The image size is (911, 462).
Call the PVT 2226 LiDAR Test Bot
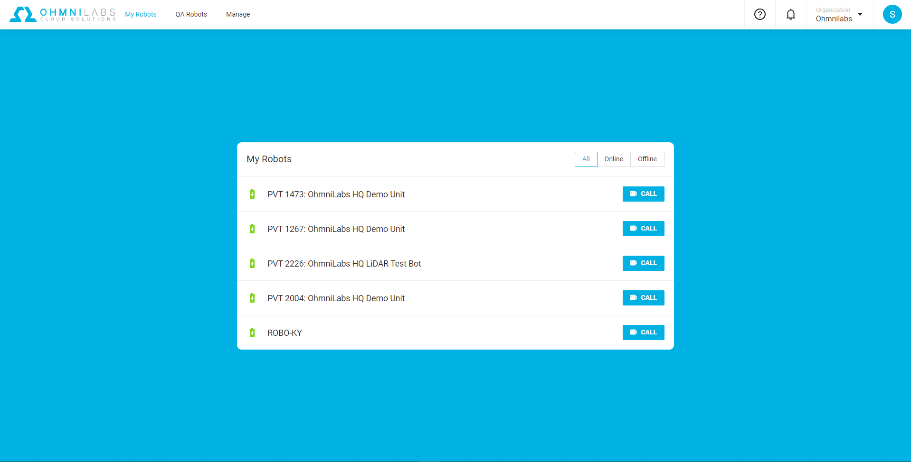point(643,263)
